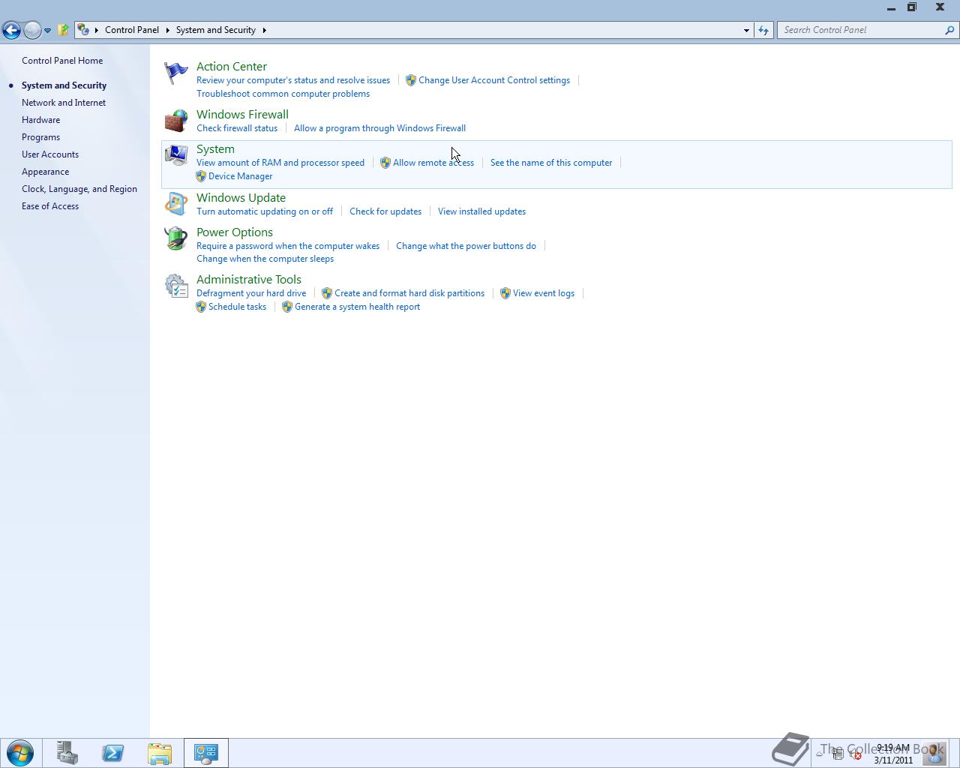Click the Up folder icon in address bar
This screenshot has height=768, width=960.
click(x=64, y=30)
